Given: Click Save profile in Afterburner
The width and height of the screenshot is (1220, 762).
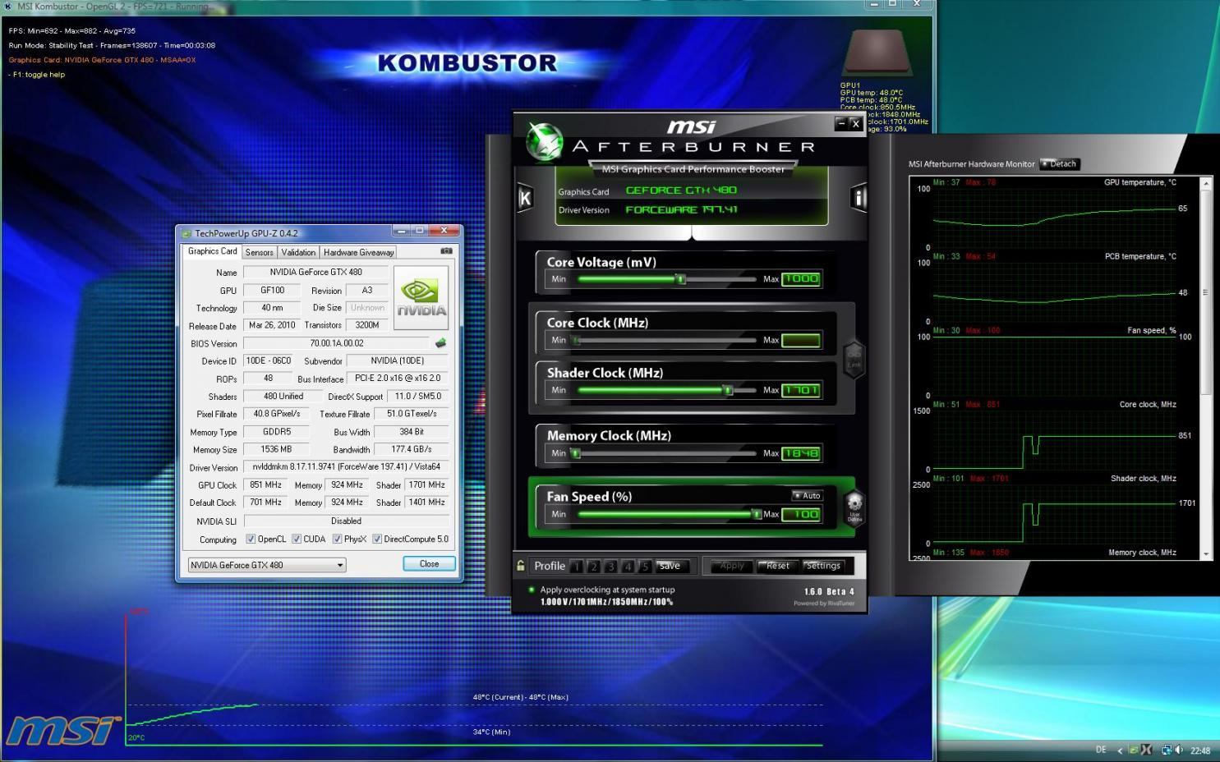Looking at the screenshot, I should pyautogui.click(x=670, y=566).
